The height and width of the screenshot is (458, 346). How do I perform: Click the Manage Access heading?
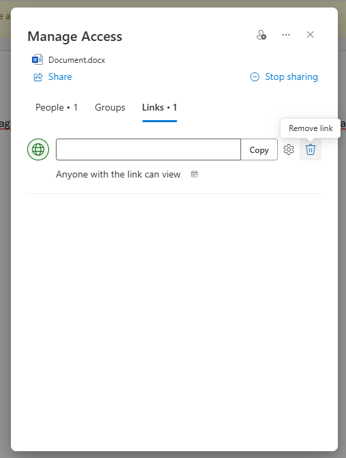pos(75,36)
